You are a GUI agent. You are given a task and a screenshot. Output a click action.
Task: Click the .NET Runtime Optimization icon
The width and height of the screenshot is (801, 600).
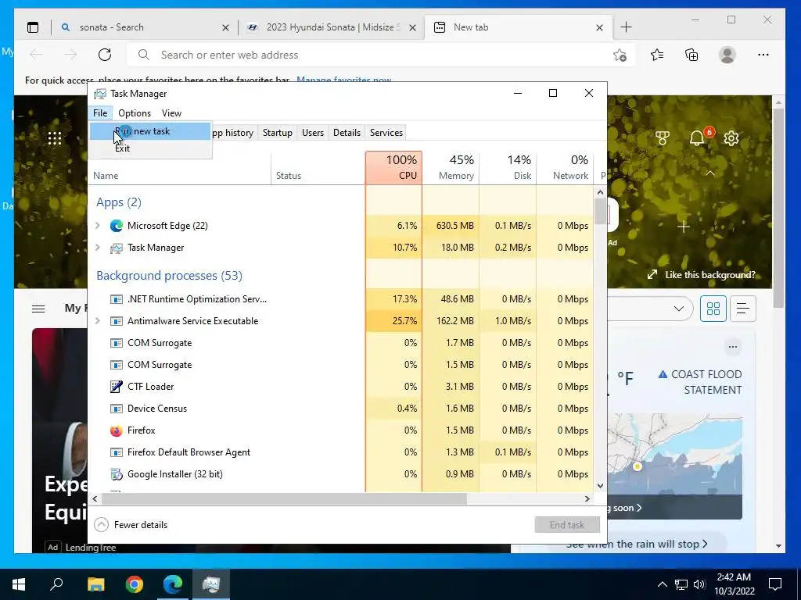point(117,299)
